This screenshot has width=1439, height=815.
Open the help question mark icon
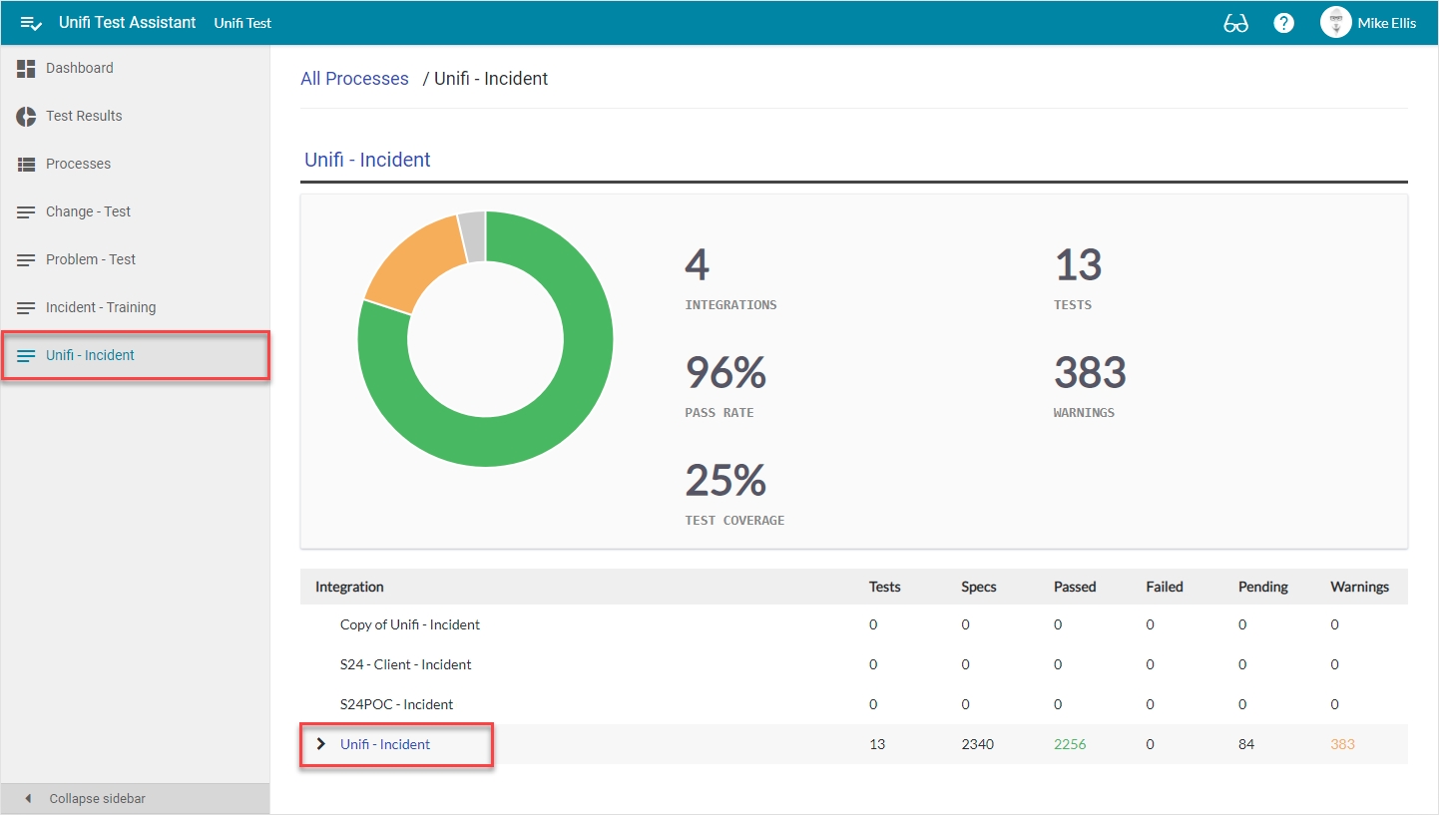tap(1284, 23)
